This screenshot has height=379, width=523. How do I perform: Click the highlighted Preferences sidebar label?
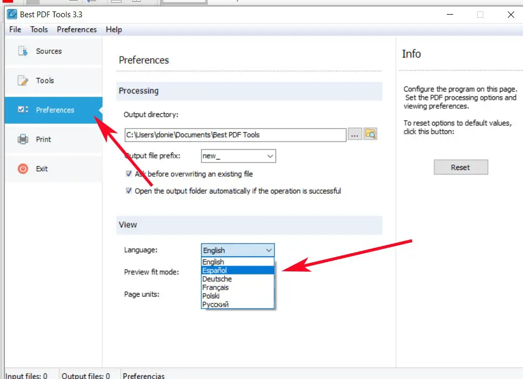[x=55, y=110]
